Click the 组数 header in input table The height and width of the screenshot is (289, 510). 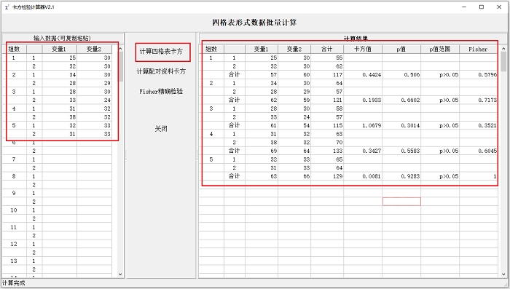[x=15, y=49]
